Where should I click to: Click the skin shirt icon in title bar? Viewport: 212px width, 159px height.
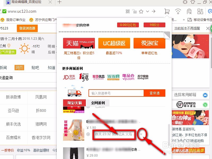click(x=193, y=2)
